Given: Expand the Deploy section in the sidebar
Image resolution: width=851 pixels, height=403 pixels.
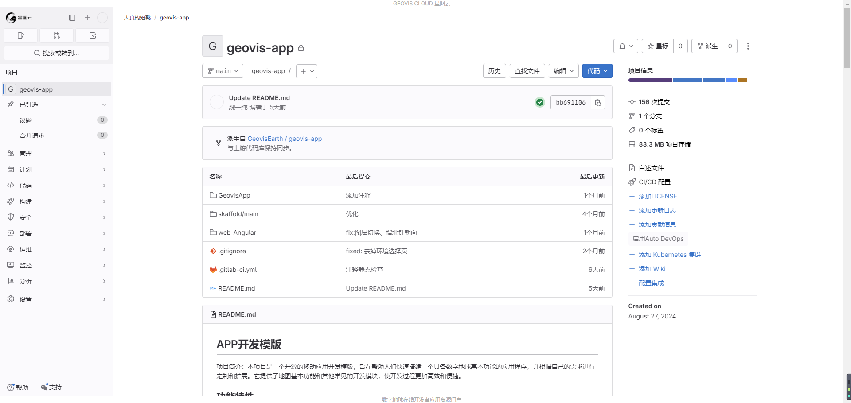Looking at the screenshot, I should click(x=56, y=233).
